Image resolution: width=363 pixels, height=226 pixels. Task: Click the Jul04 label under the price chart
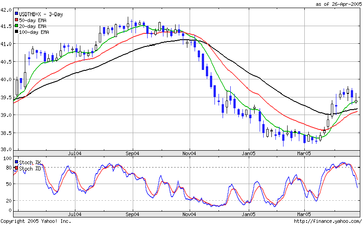[74, 153]
